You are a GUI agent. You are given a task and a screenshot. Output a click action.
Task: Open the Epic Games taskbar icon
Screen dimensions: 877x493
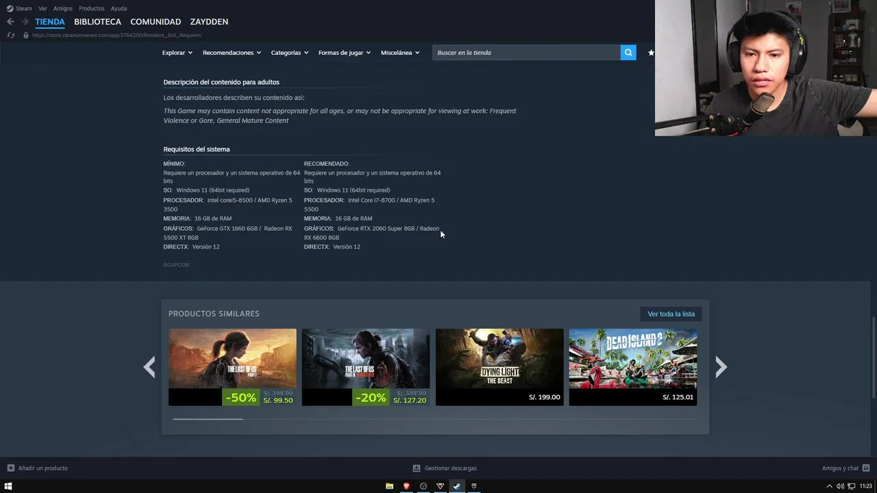click(x=473, y=486)
